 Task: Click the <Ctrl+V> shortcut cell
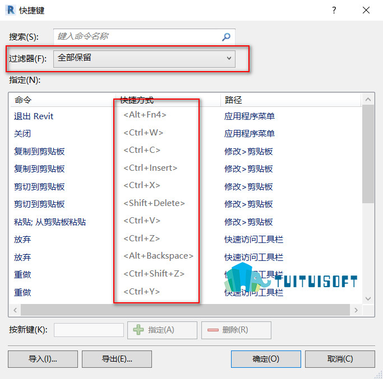click(x=142, y=221)
